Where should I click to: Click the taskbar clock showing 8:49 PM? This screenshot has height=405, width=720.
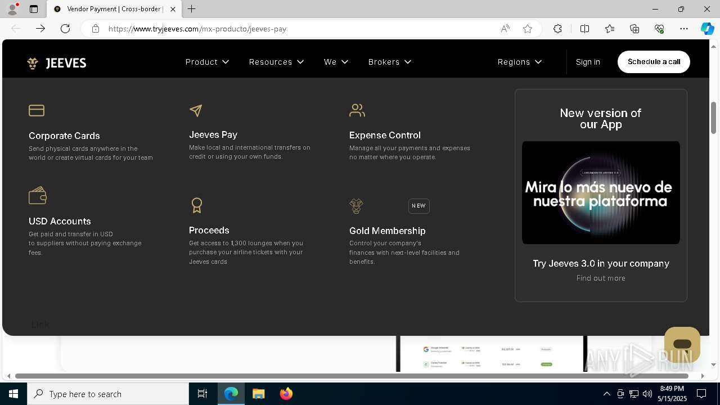672,394
